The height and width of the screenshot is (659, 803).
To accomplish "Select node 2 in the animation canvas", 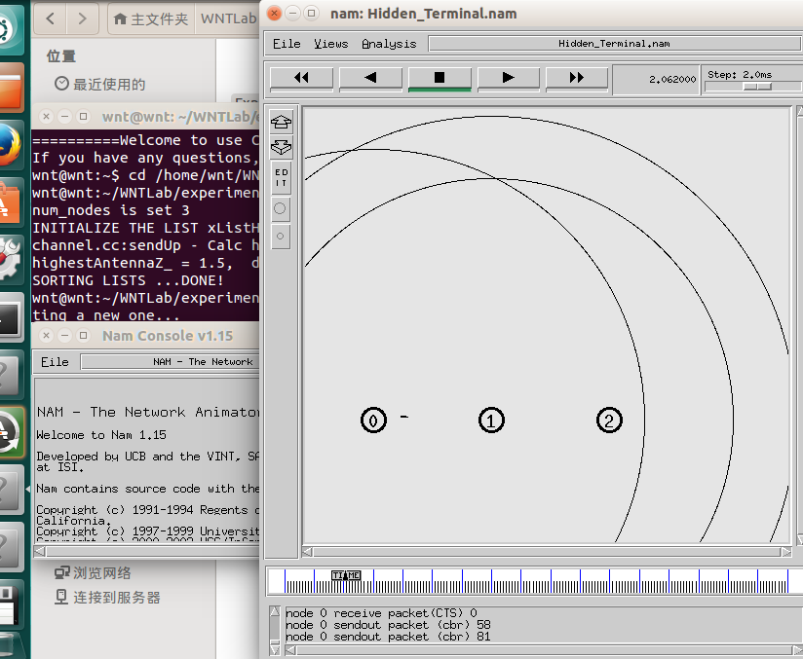I will (x=609, y=421).
